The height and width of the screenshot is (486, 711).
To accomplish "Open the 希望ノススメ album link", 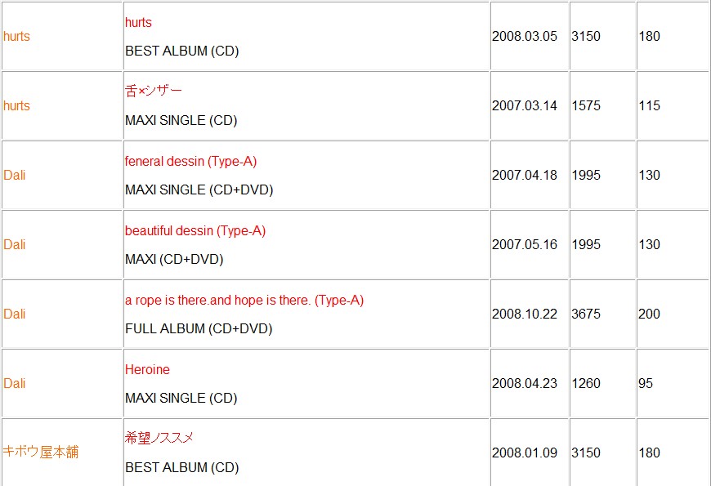I will point(159,439).
